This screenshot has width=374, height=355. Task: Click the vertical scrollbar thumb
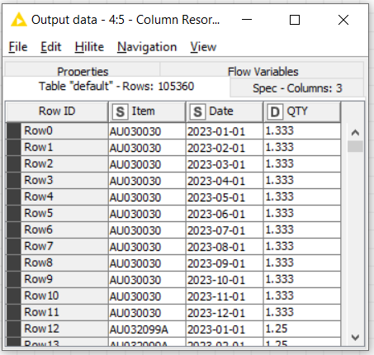tap(355, 146)
